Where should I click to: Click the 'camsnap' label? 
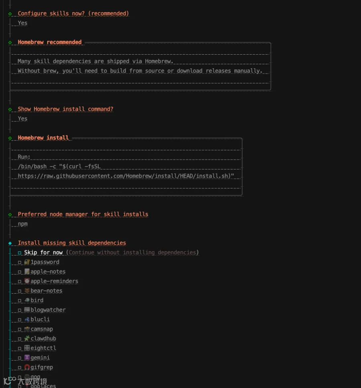point(42,329)
